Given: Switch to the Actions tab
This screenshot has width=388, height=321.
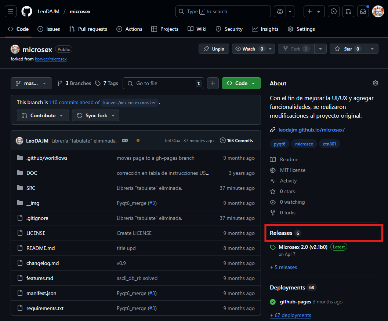Looking at the screenshot, I should 130,29.
